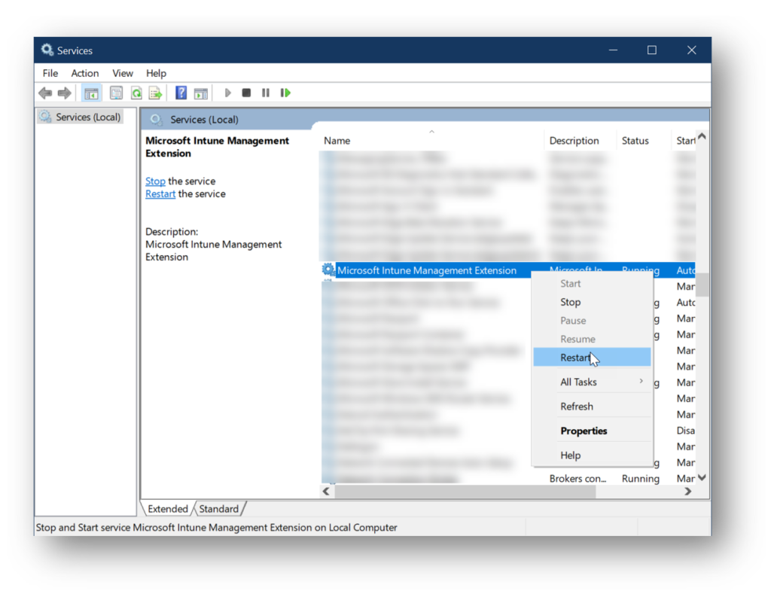Screen dimensions: 771x594
Task: Maximize the Services window
Action: point(652,50)
